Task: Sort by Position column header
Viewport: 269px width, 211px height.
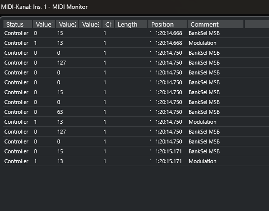Action: pos(168,24)
